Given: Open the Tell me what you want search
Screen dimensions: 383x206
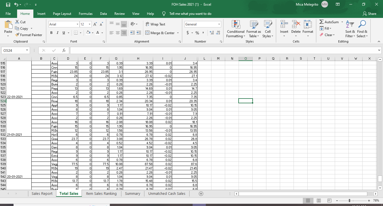Looking at the screenshot, I should point(187,14).
